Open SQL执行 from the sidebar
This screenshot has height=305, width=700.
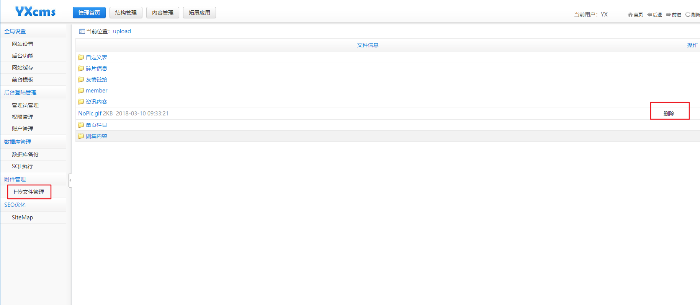pos(22,166)
